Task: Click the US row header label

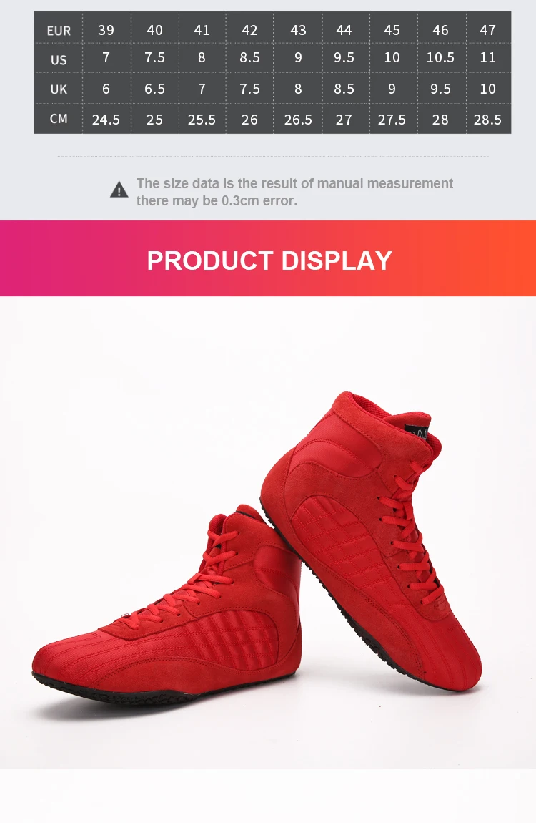Action: (59, 59)
